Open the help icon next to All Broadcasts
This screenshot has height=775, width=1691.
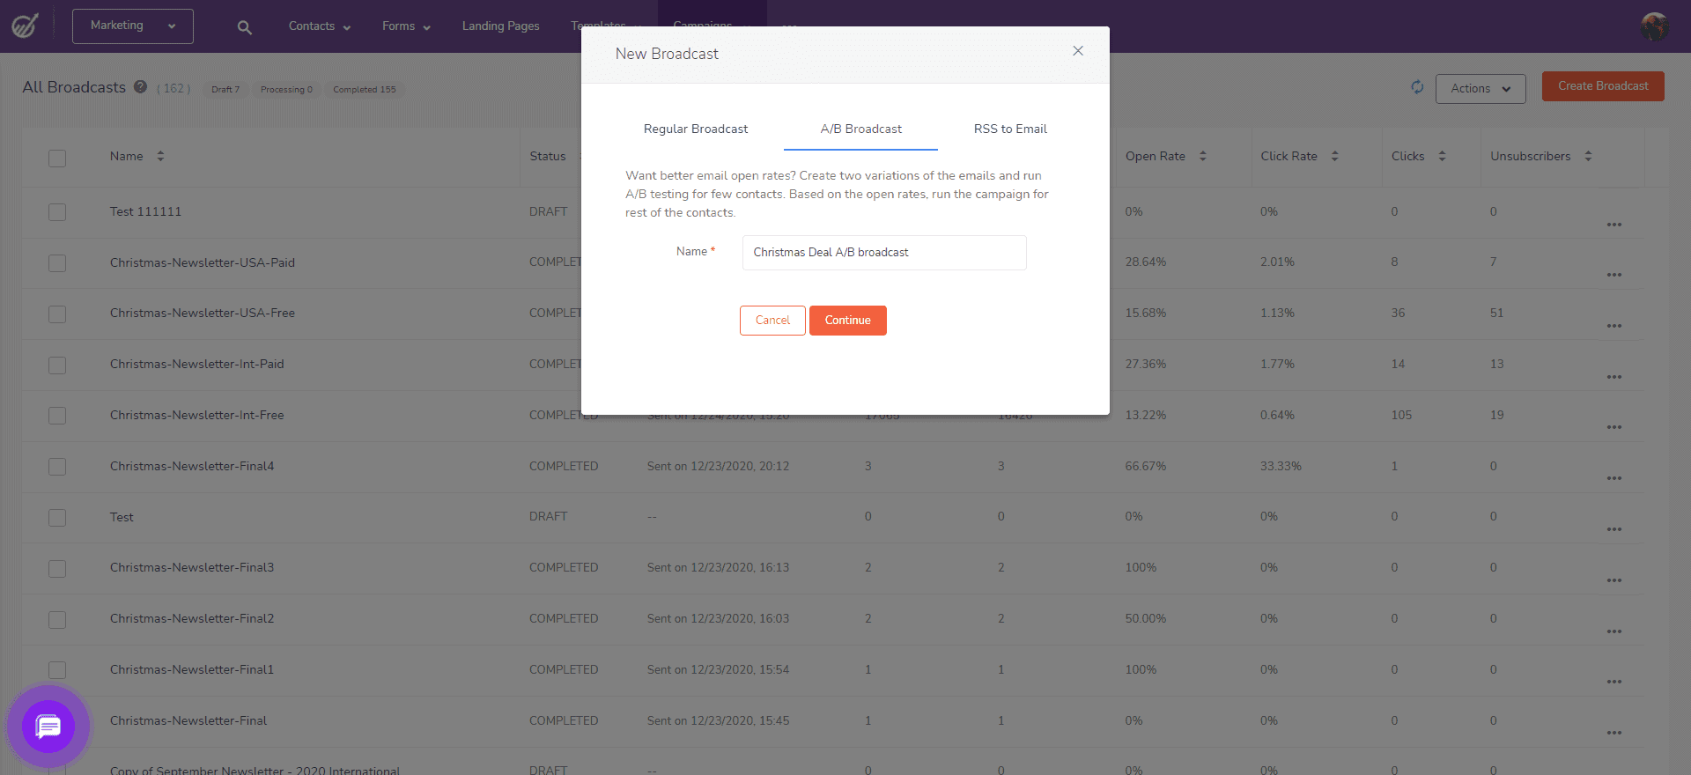click(x=140, y=86)
